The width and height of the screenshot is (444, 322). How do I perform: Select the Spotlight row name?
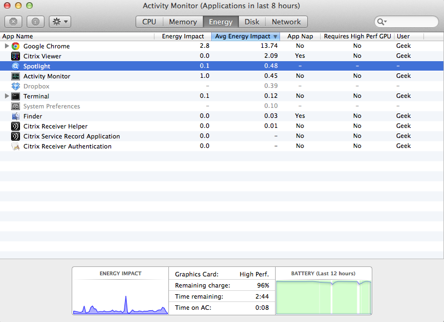point(37,66)
